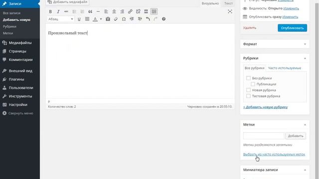Open keyboard shortcuts help
Viewport: 319px width, 179px height.
pos(163,19)
